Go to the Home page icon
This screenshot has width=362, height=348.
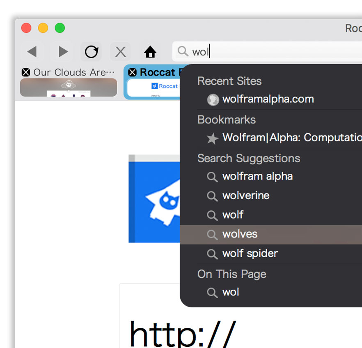150,52
